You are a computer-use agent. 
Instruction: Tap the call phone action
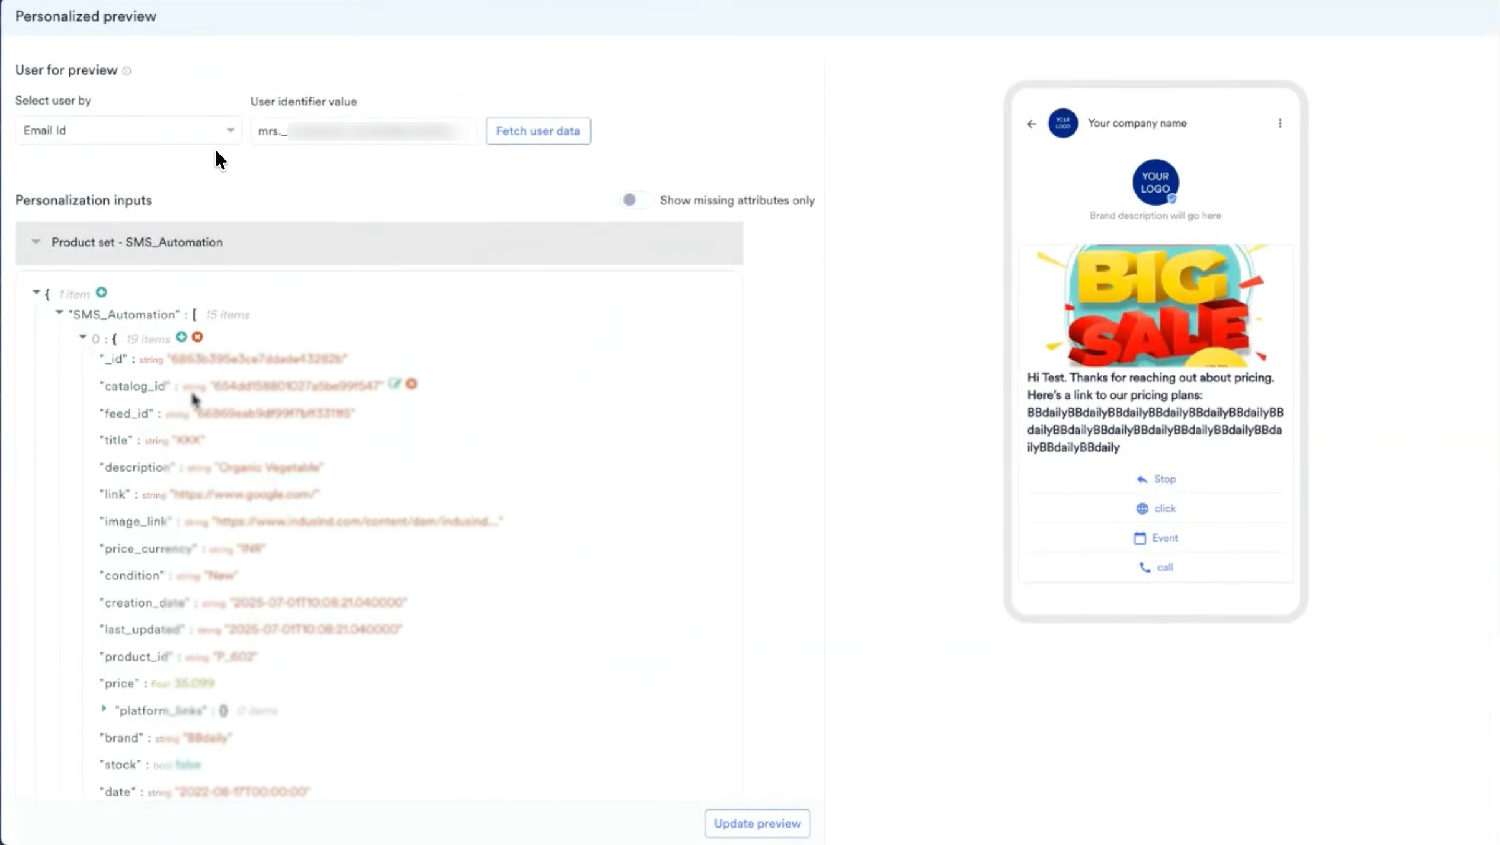[1156, 567]
